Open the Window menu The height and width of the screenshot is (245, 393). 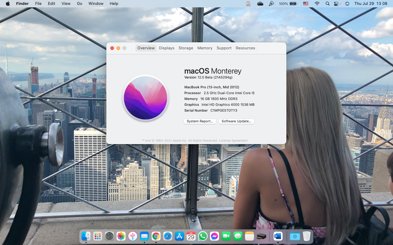point(96,4)
